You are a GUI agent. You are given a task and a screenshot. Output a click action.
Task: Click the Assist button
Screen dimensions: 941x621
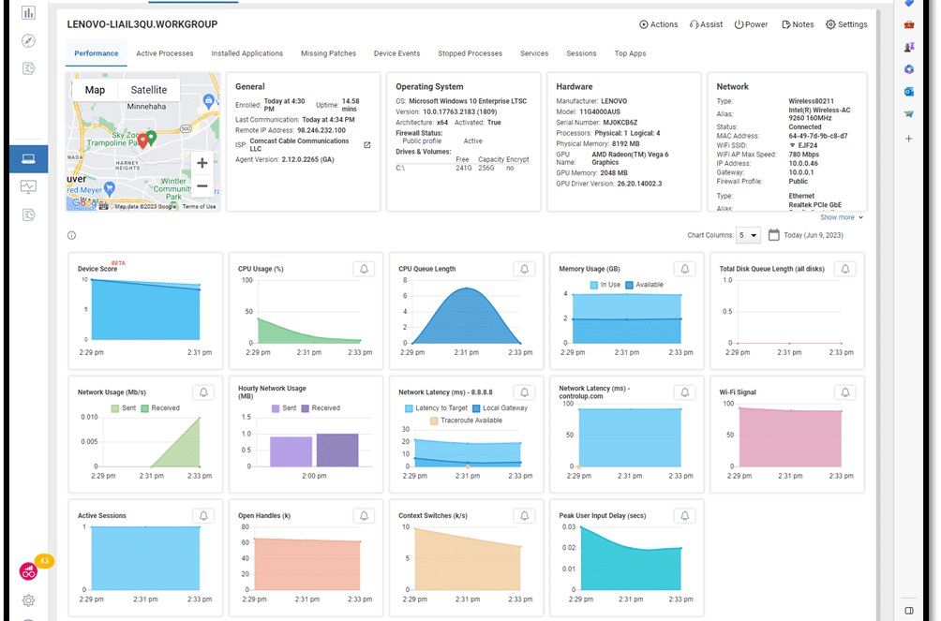706,24
